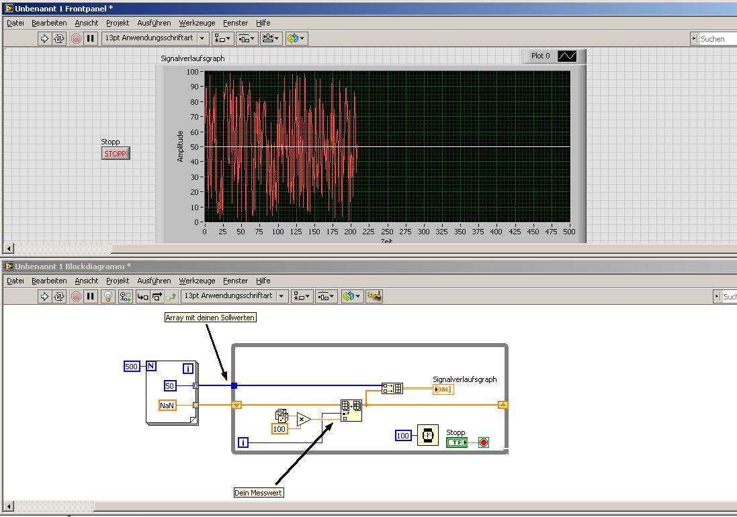Click the Plot 0 legend label

[540, 56]
